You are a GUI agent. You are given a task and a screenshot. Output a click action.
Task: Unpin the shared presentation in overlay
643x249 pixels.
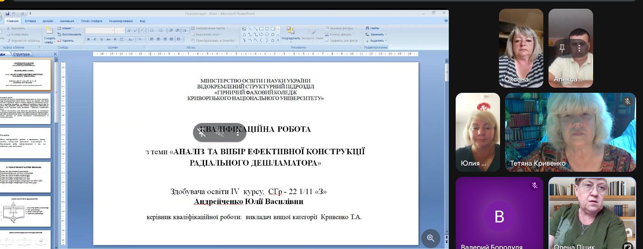click(202, 133)
